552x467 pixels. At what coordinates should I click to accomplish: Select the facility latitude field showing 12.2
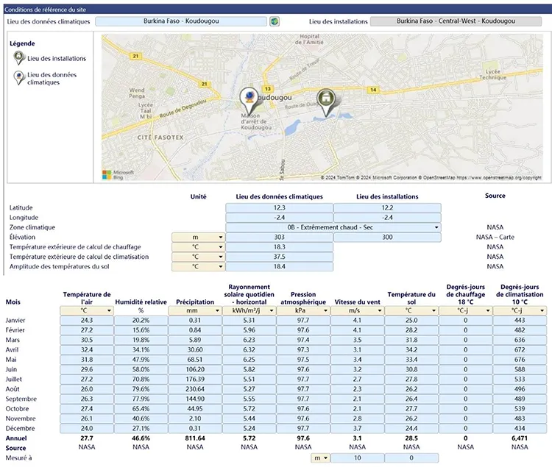pyautogui.click(x=387, y=209)
